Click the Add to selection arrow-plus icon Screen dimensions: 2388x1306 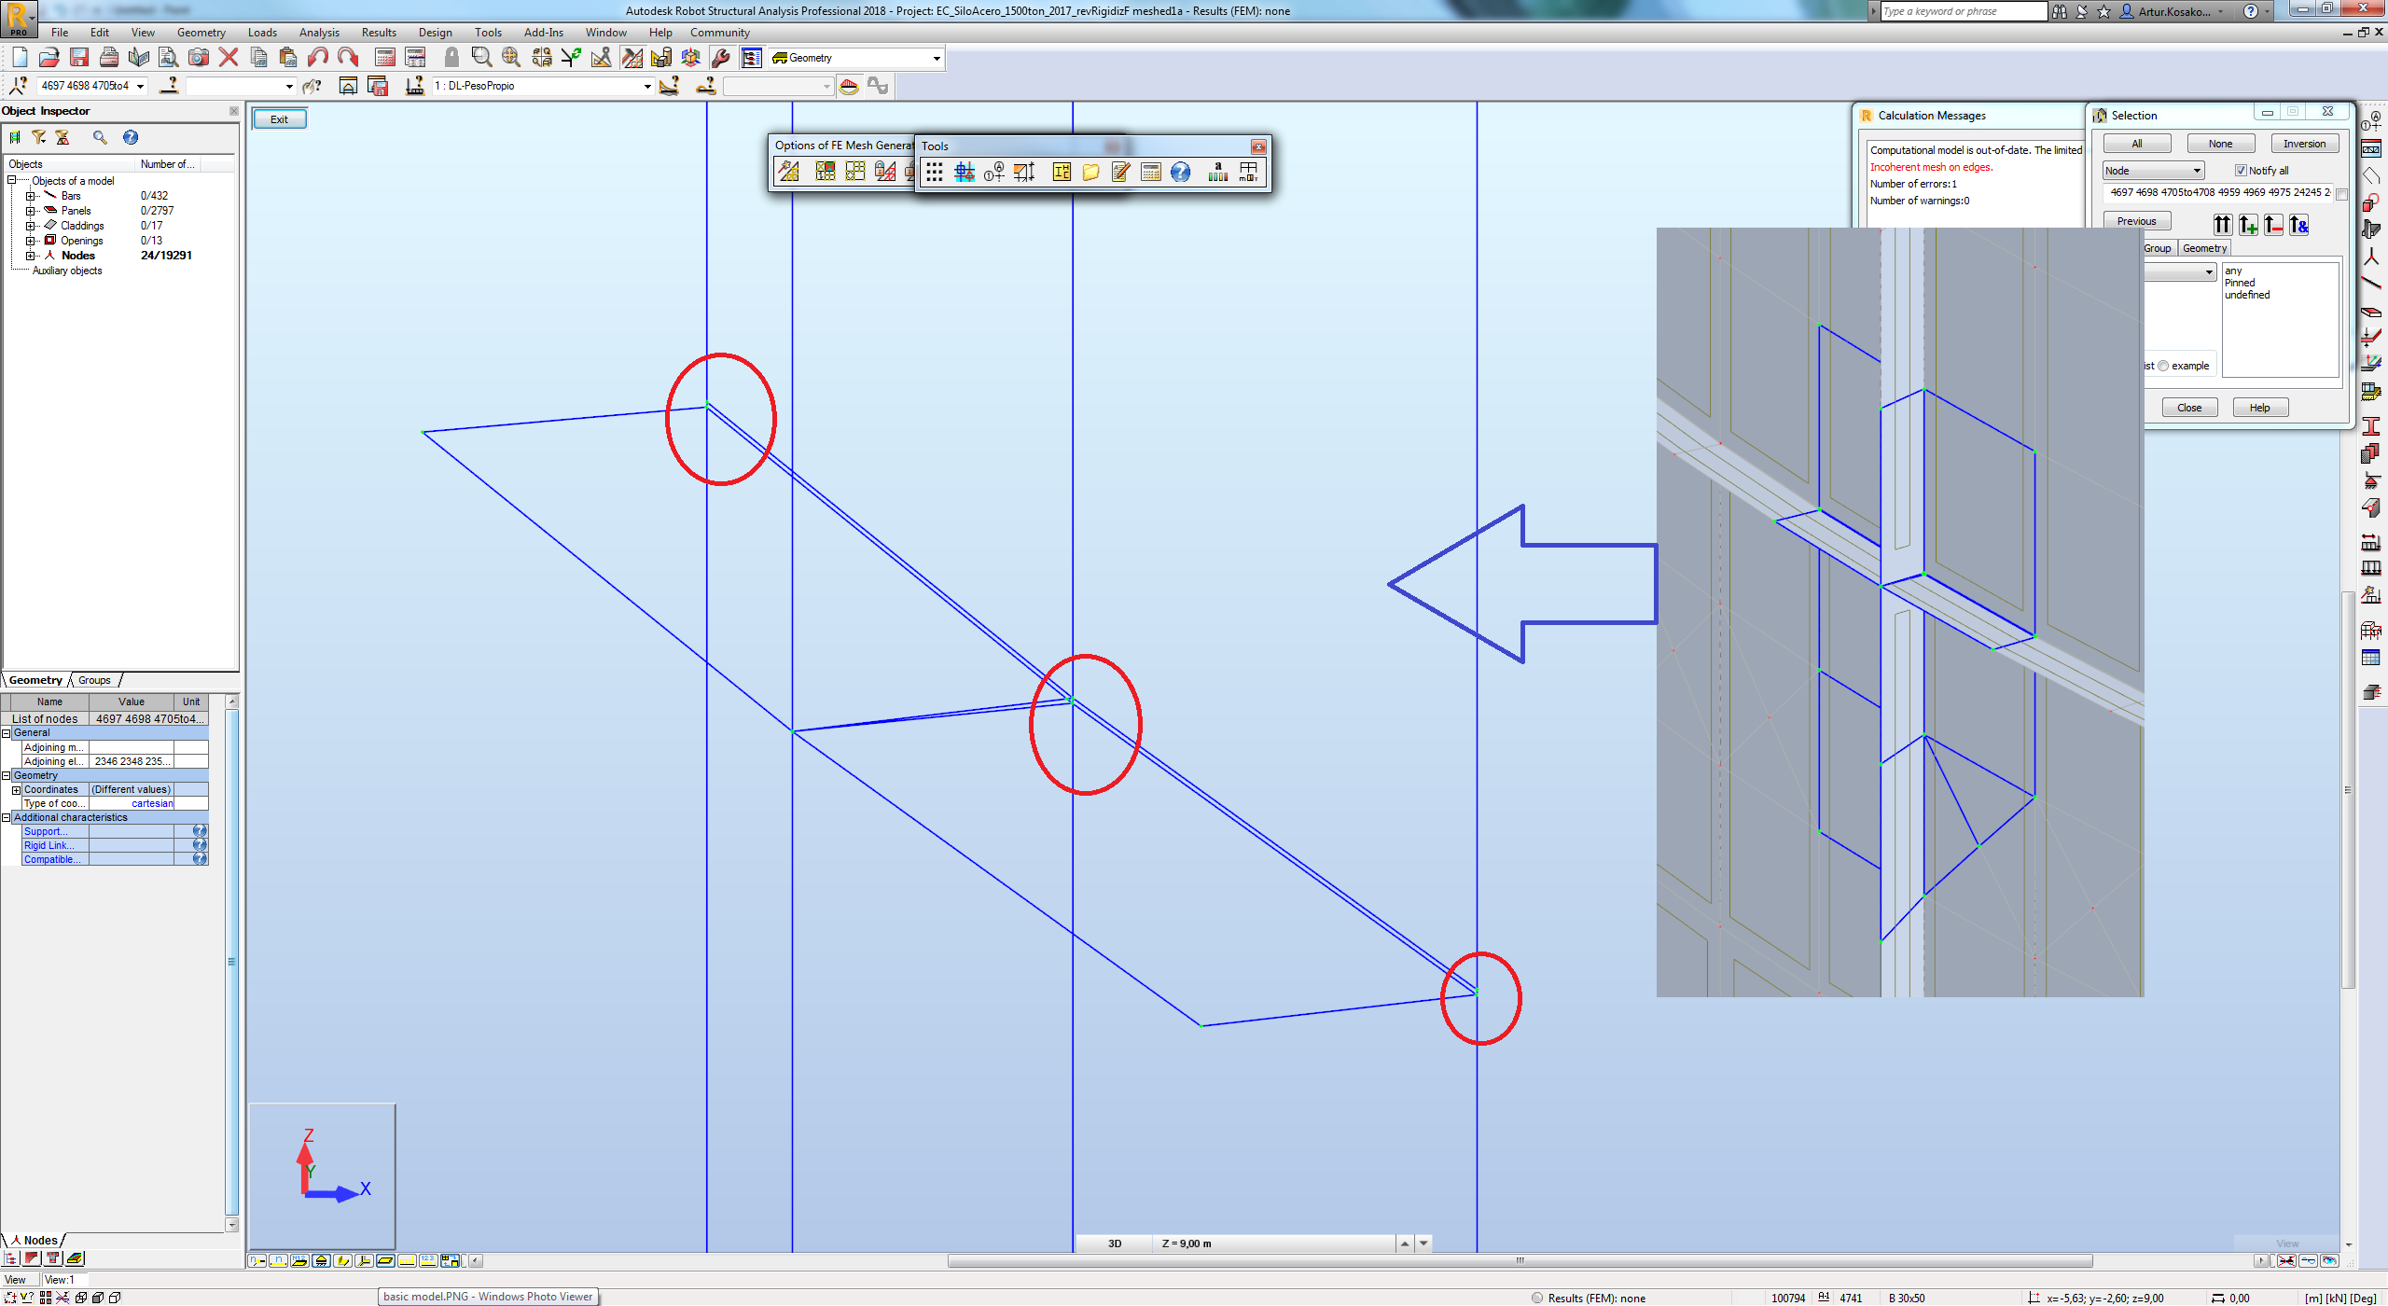[x=2248, y=225]
